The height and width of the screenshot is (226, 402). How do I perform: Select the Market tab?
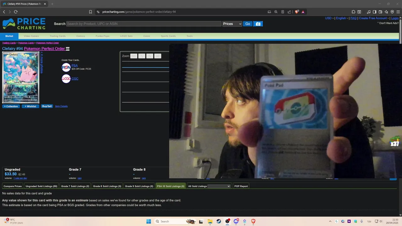(x=9, y=36)
